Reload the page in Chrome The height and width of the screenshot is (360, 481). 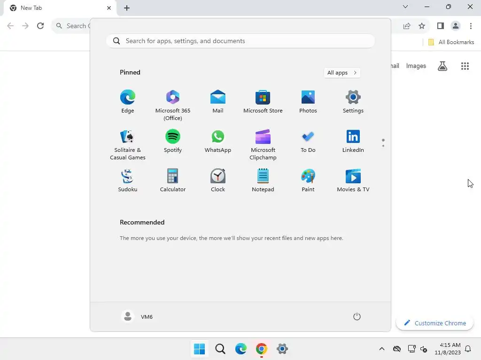[40, 26]
